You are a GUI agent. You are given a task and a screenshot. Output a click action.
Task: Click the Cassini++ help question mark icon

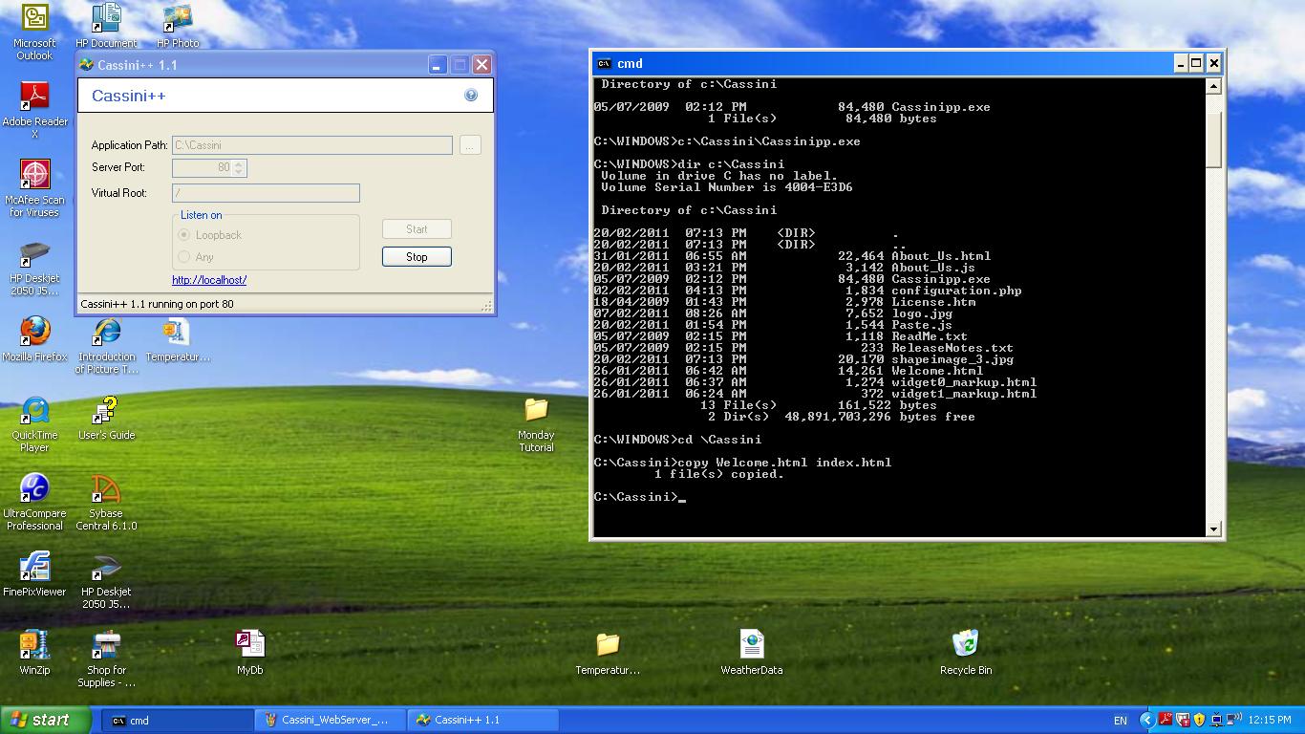coord(470,96)
